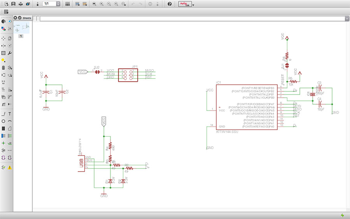Open the Grid settings icon
Viewport: 350px width, 219px height.
6,12
